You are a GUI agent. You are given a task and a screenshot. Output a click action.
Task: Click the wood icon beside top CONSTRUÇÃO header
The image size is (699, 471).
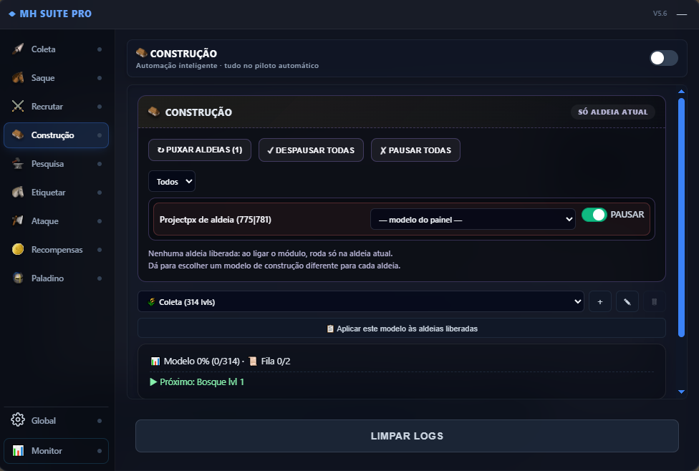click(141, 52)
